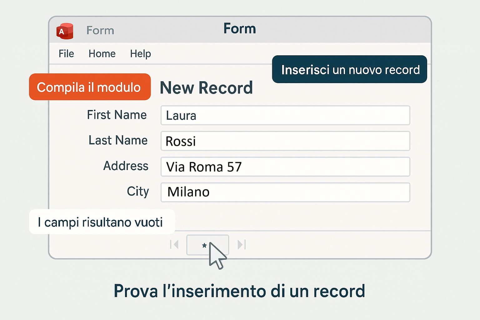The image size is (480, 320).
Task: Open the Home menu
Action: point(102,54)
